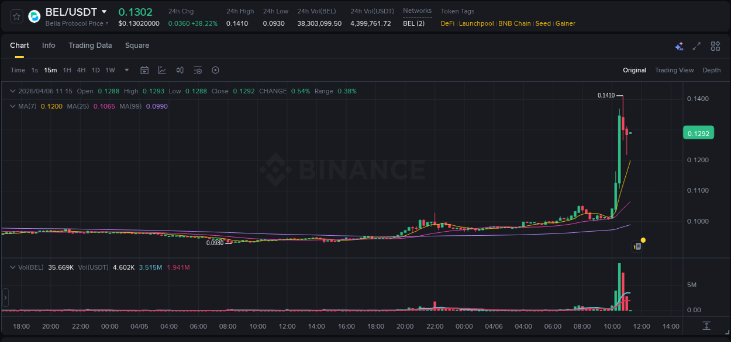The image size is (731, 342).
Task: Collapse the OHLC data legend row
Action: click(x=13, y=91)
